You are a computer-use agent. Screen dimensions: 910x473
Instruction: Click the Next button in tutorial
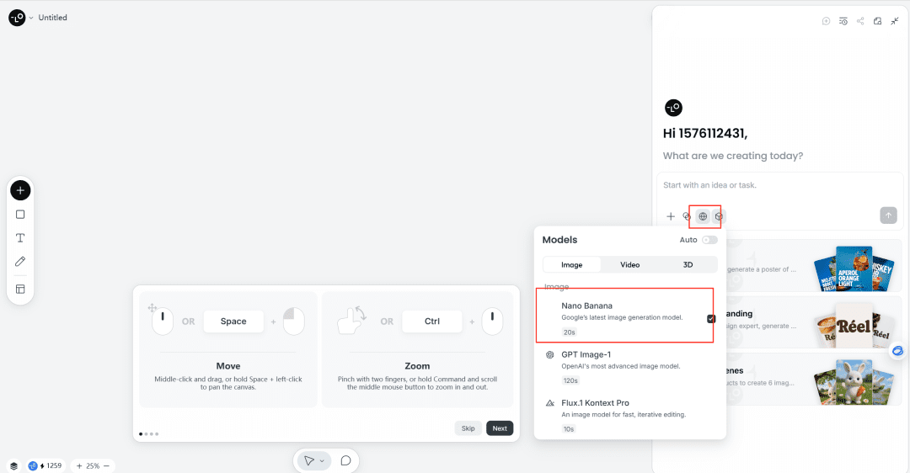500,428
